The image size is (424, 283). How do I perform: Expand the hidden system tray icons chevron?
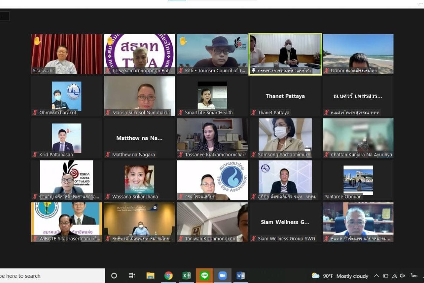click(x=376, y=276)
